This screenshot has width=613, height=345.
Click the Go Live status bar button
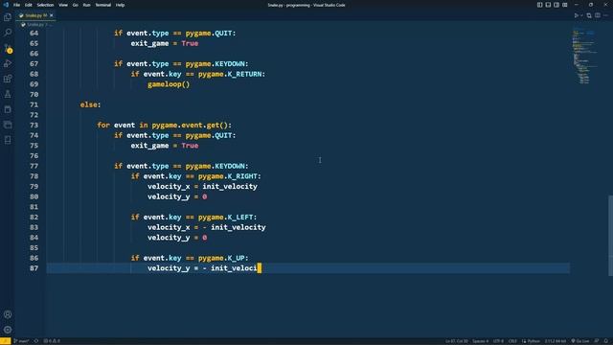580,341
